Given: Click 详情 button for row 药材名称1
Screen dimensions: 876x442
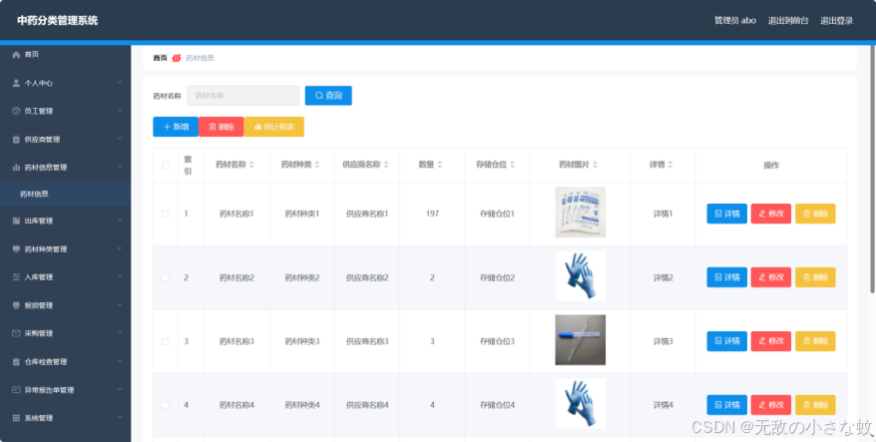Looking at the screenshot, I should pyautogui.click(x=726, y=214).
